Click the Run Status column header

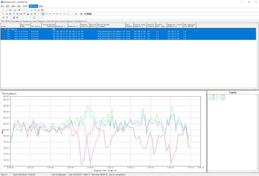pos(35,25)
